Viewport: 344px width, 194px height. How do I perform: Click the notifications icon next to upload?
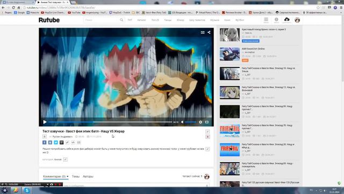coord(276,20)
